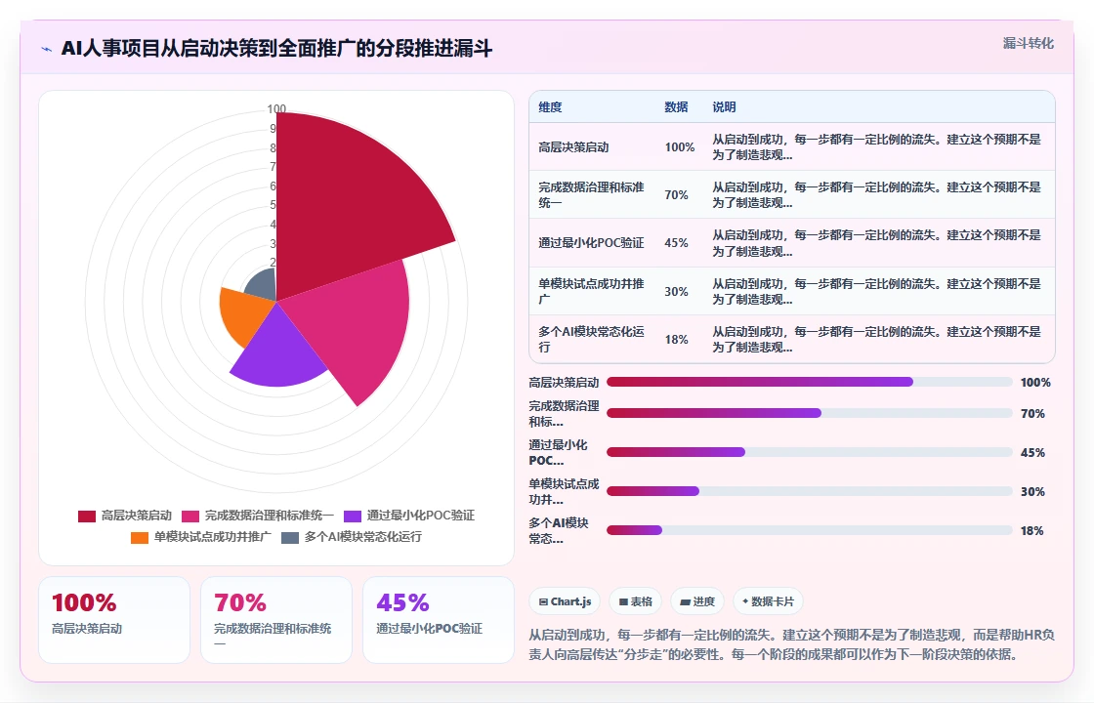Open the 45% 通过最小化POC验证 stat card

tap(439, 620)
